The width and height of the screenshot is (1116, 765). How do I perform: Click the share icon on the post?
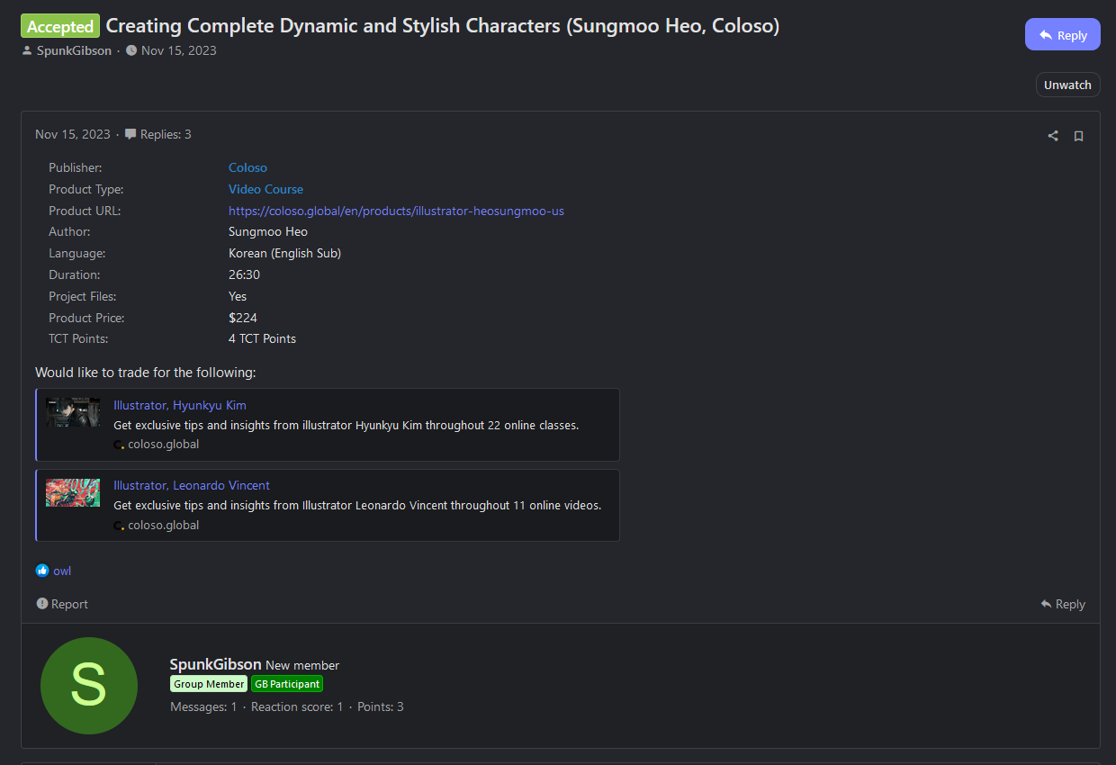pos(1053,136)
